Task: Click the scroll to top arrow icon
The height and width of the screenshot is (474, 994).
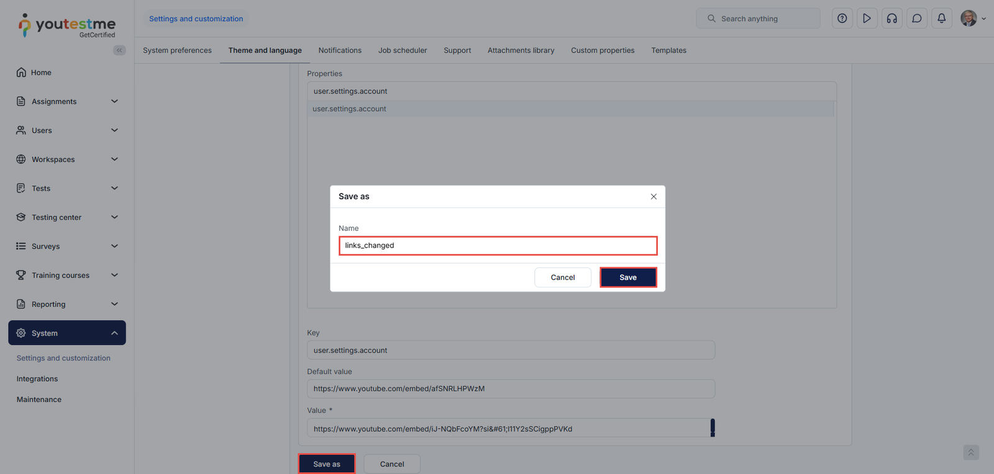Action: (x=970, y=452)
